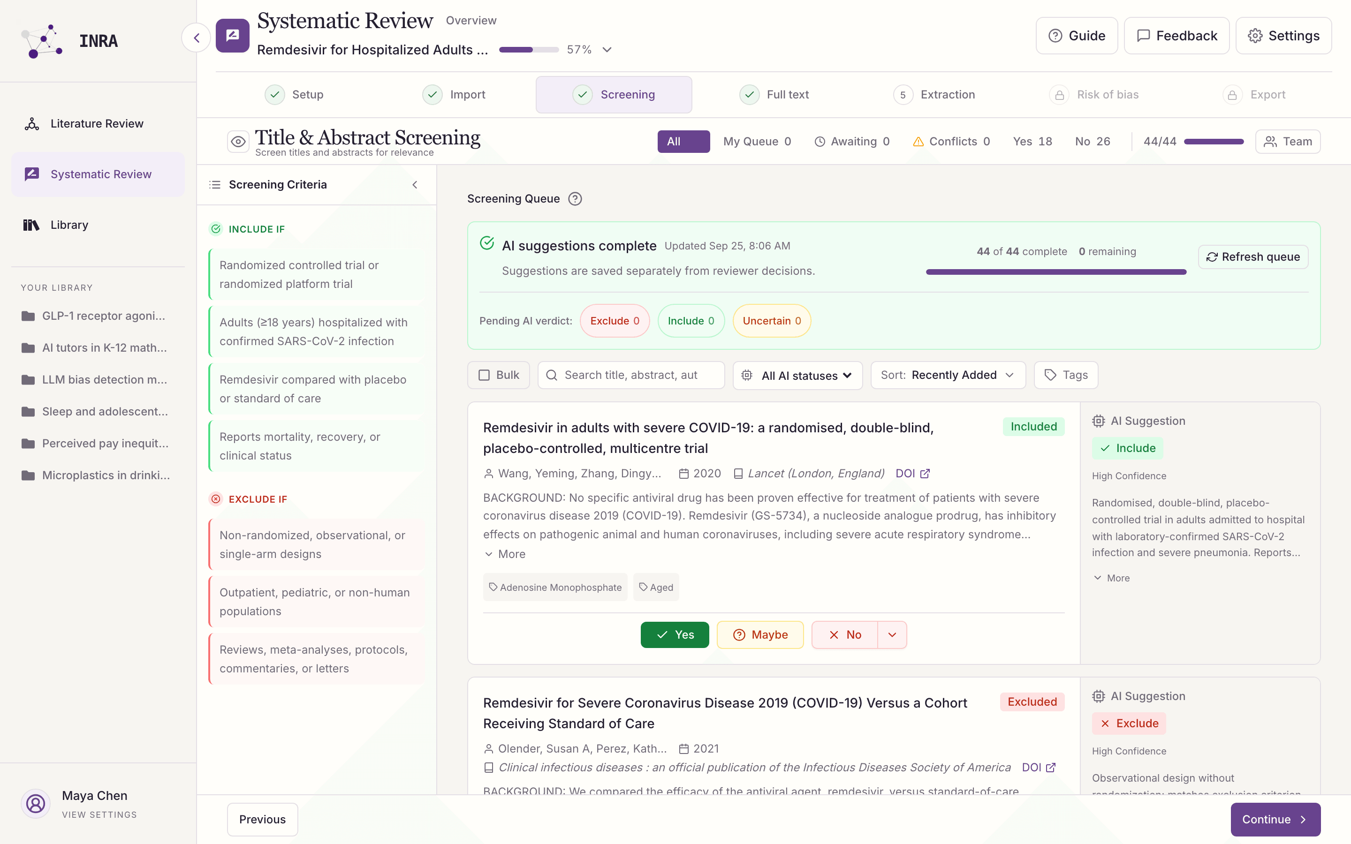Toggle the Uncertain pending AI verdict filter
The width and height of the screenshot is (1351, 844).
point(772,321)
